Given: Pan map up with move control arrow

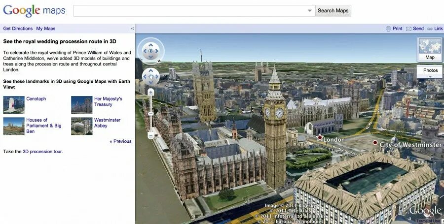Looking at the screenshot, I should pyautogui.click(x=150, y=70).
